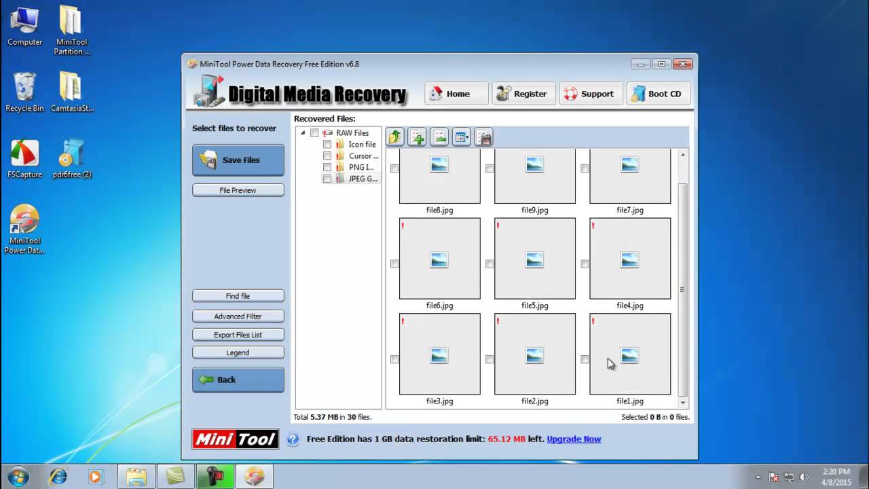Click the Home button in header
This screenshot has height=489, width=869.
456,94
